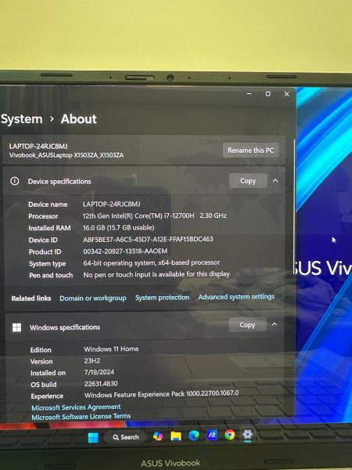Collapse the Windows specifications section
The width and height of the screenshot is (352, 470).
tap(275, 324)
